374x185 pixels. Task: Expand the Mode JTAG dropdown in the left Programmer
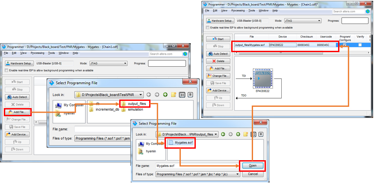pyautogui.click(x=109, y=63)
